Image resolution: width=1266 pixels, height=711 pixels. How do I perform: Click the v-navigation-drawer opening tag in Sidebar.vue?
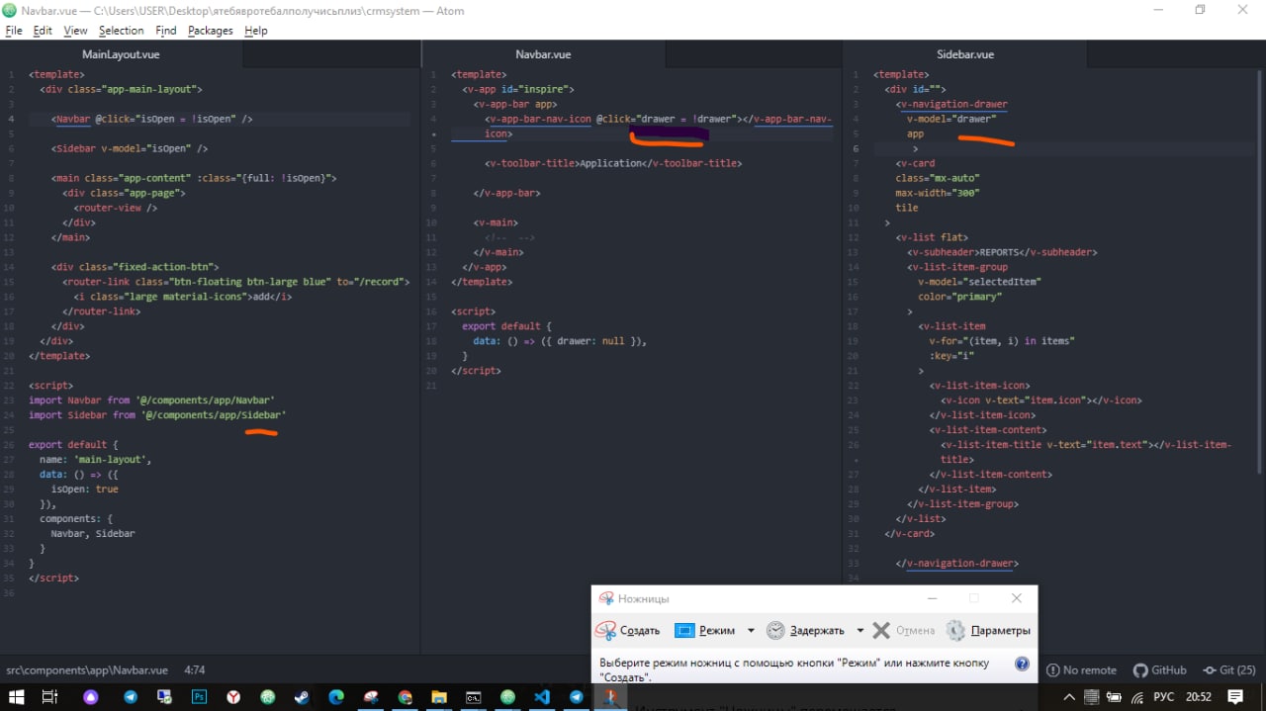[x=952, y=104]
